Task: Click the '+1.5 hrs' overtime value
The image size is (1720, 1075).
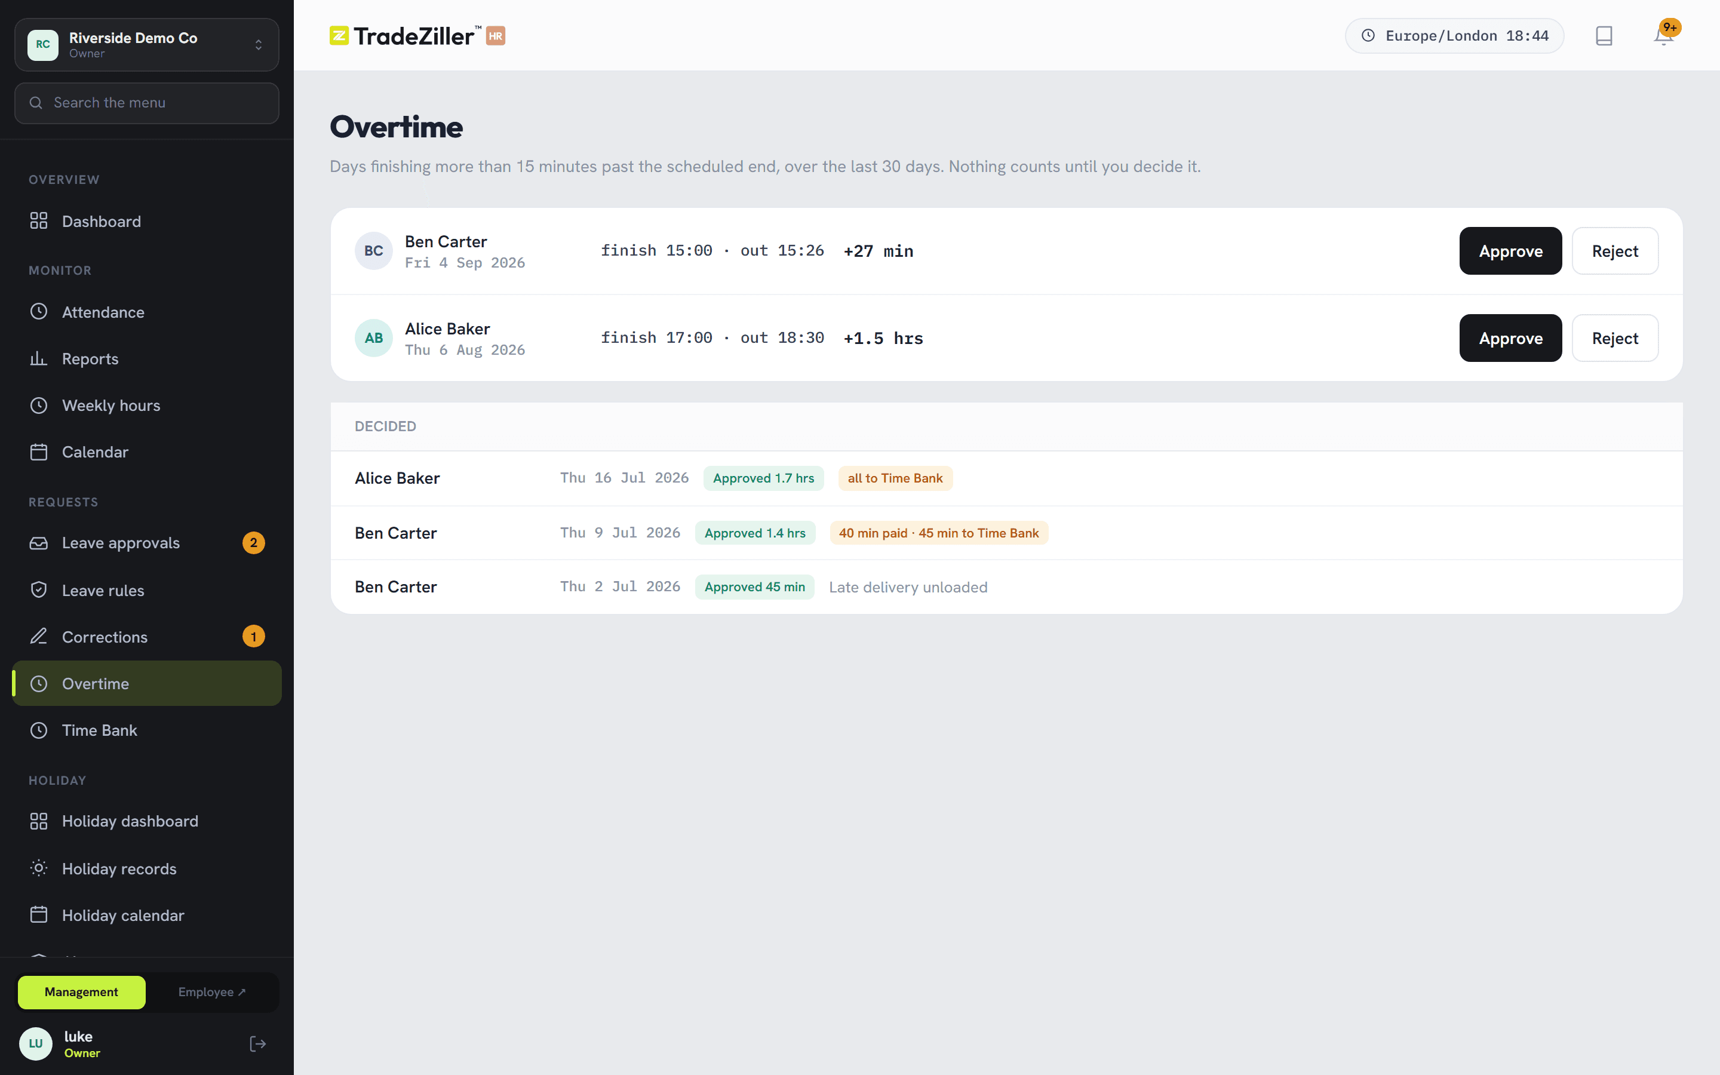Action: point(883,339)
